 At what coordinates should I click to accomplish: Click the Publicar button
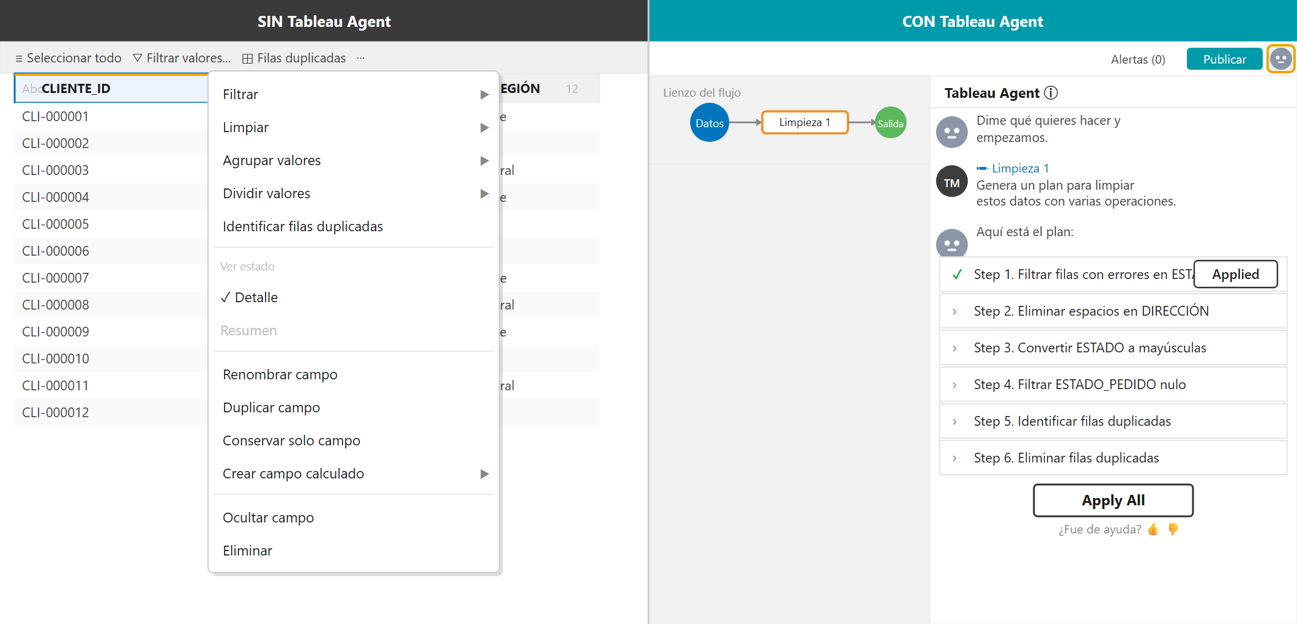[x=1224, y=59]
